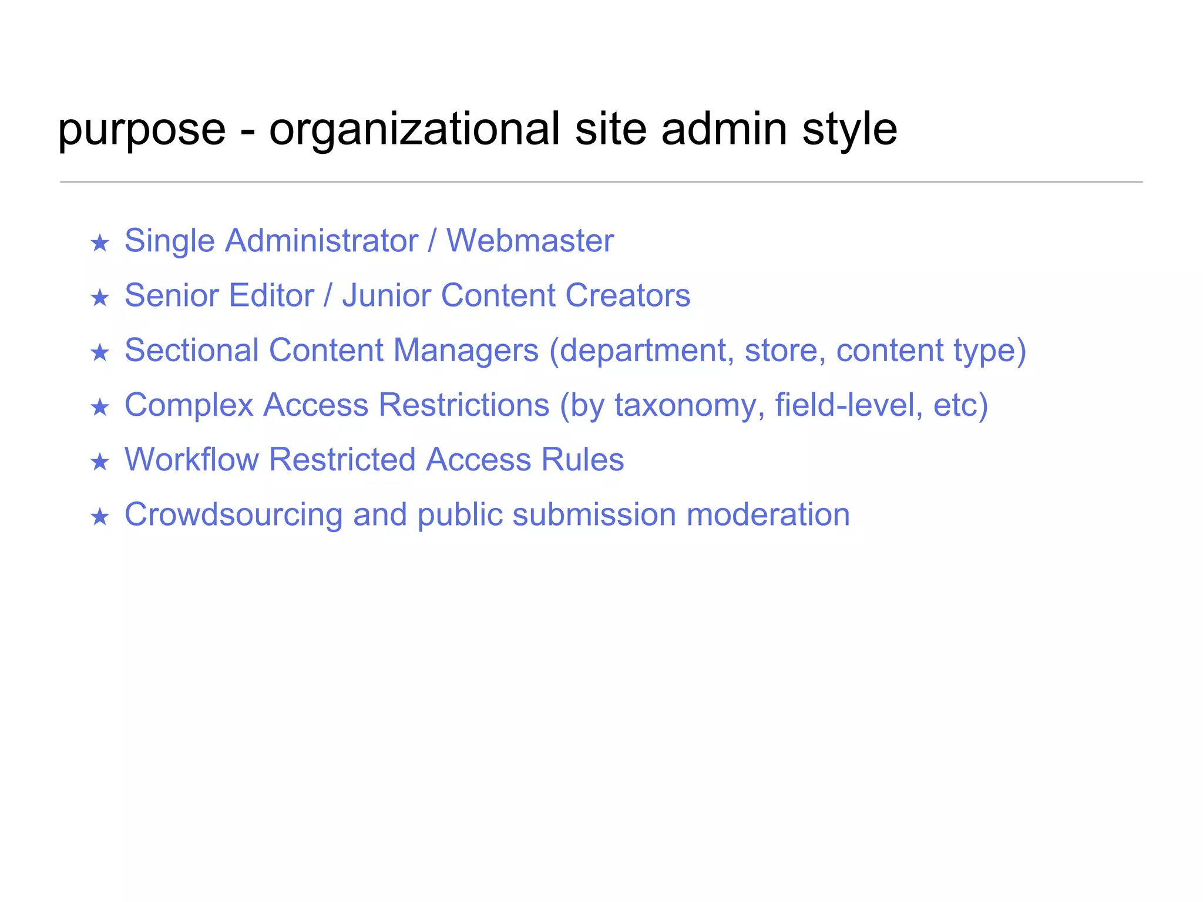
Task: Click the slide title 'purpose - organizational site admin style'
Action: 478,130
